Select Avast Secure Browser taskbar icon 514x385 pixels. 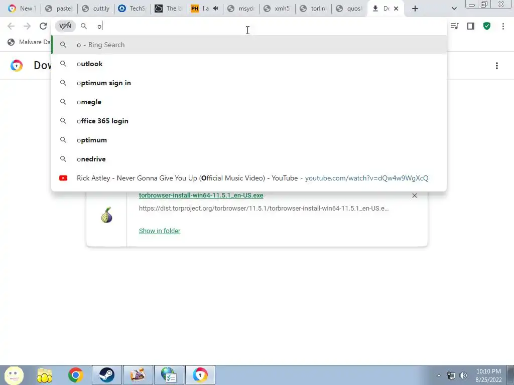[200, 375]
